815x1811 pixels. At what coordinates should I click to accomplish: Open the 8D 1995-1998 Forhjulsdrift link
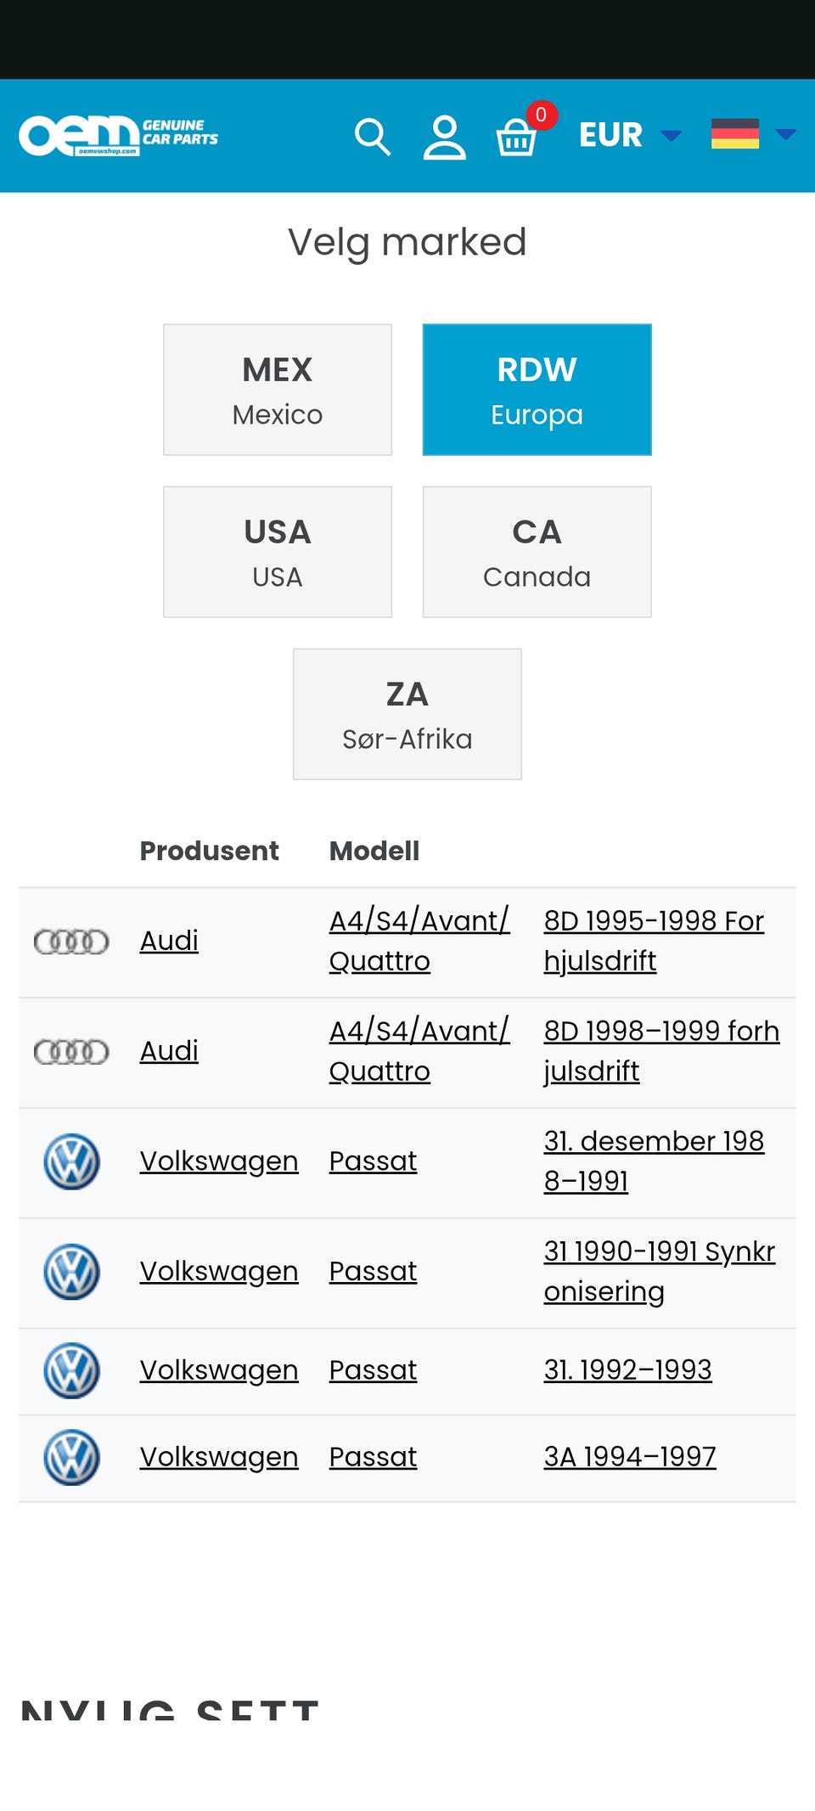[654, 941]
